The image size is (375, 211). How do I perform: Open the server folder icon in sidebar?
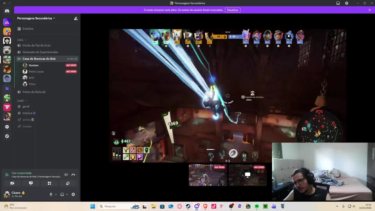click(x=7, y=89)
